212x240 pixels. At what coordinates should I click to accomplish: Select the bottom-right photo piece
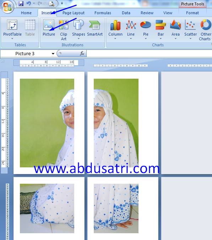tap(116, 208)
